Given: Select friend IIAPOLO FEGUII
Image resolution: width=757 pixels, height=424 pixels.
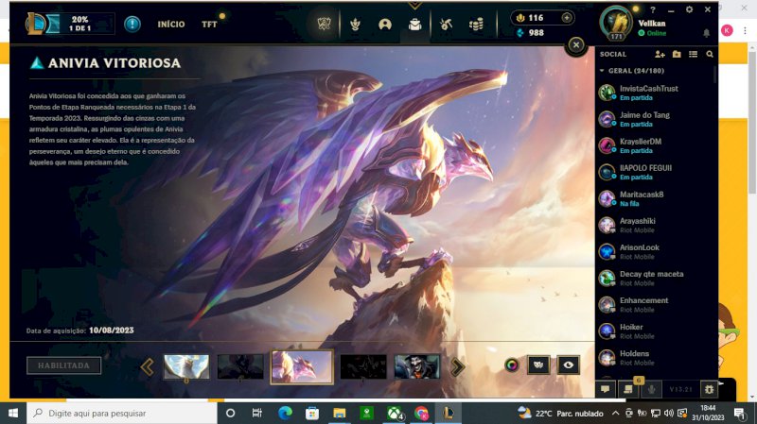Looking at the screenshot, I should coord(655,172).
